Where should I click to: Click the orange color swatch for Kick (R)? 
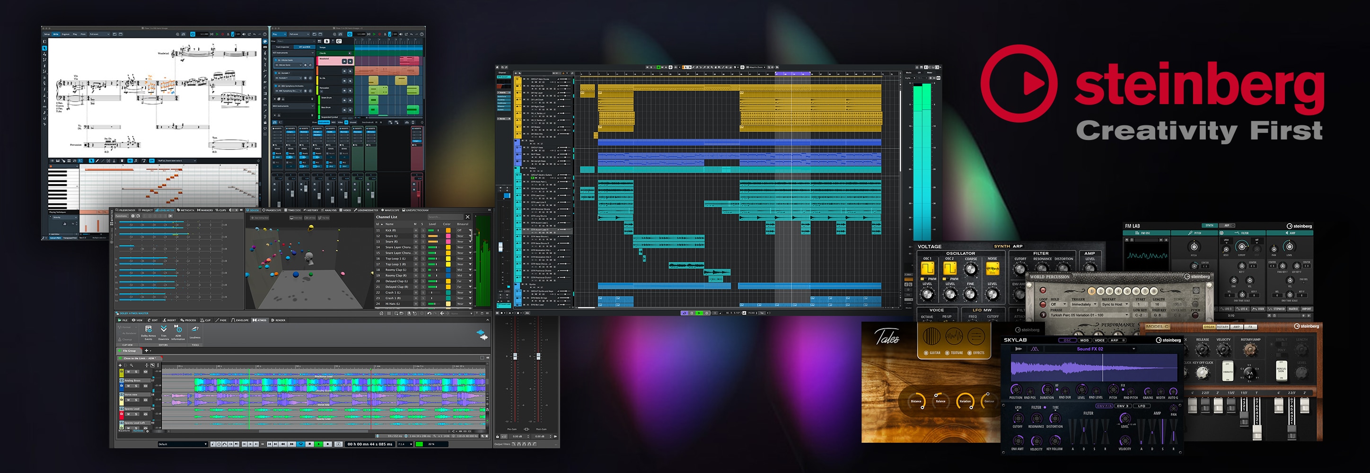pos(448,230)
